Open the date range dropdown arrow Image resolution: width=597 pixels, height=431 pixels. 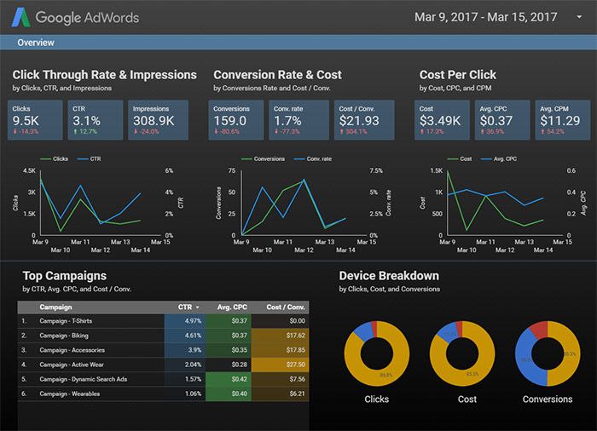pyautogui.click(x=568, y=16)
